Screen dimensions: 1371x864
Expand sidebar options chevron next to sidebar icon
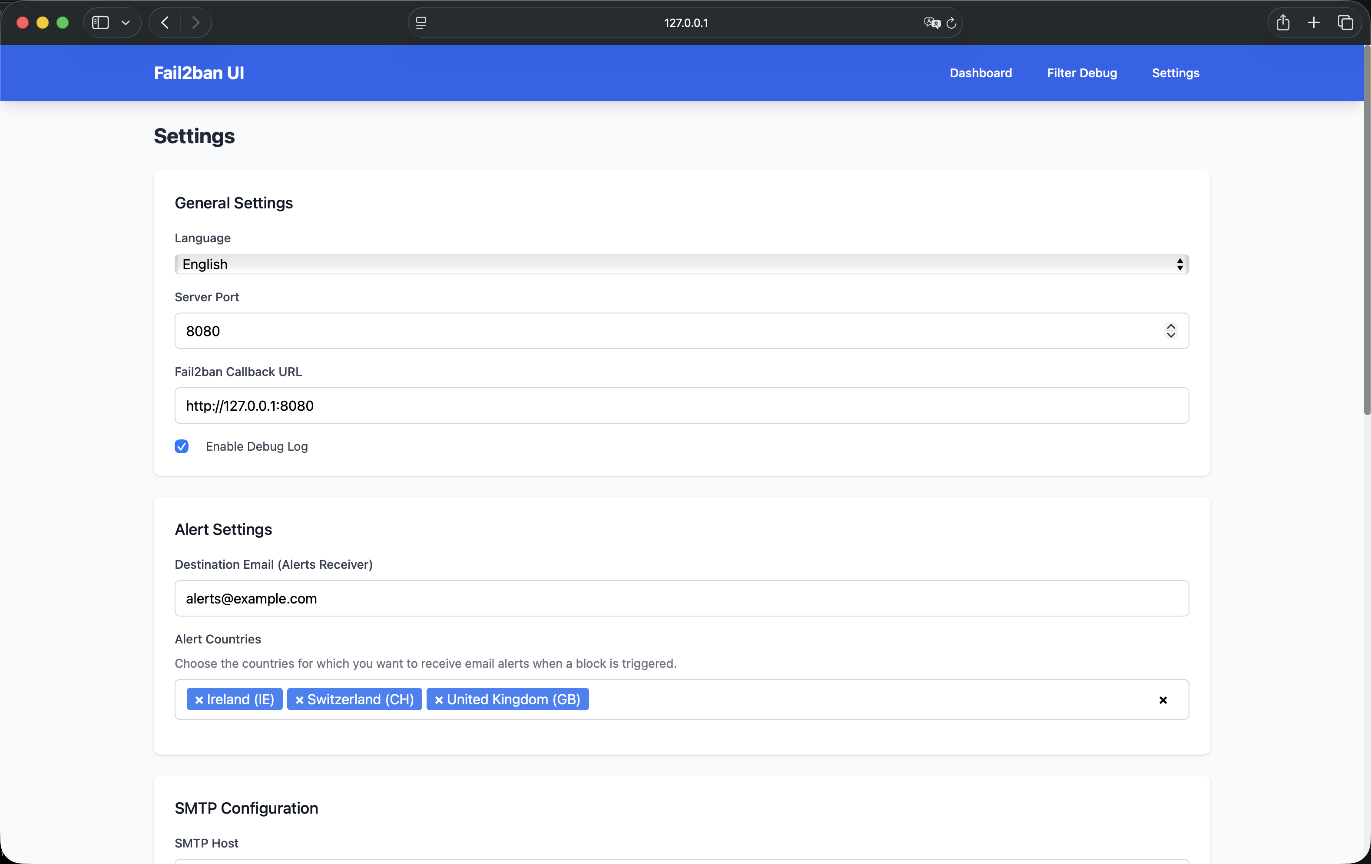(126, 23)
